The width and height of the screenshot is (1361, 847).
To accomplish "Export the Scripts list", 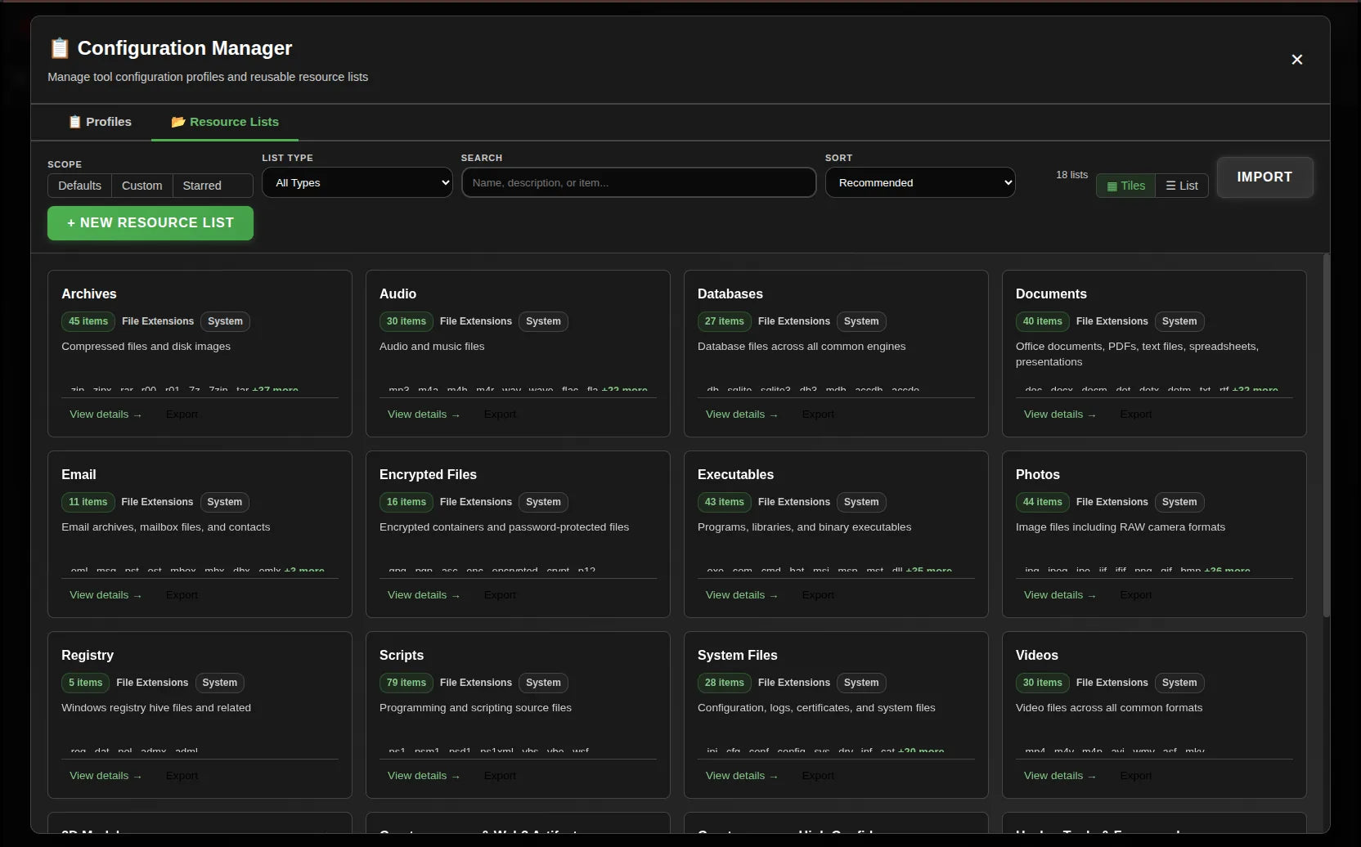I will (x=500, y=776).
